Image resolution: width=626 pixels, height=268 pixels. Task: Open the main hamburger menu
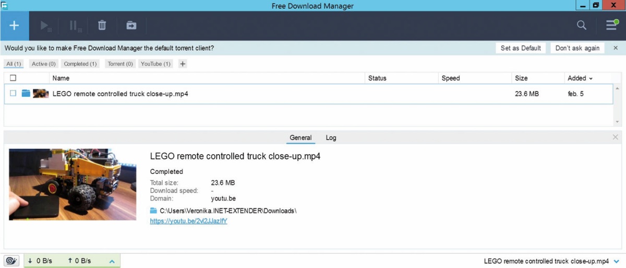tap(611, 25)
